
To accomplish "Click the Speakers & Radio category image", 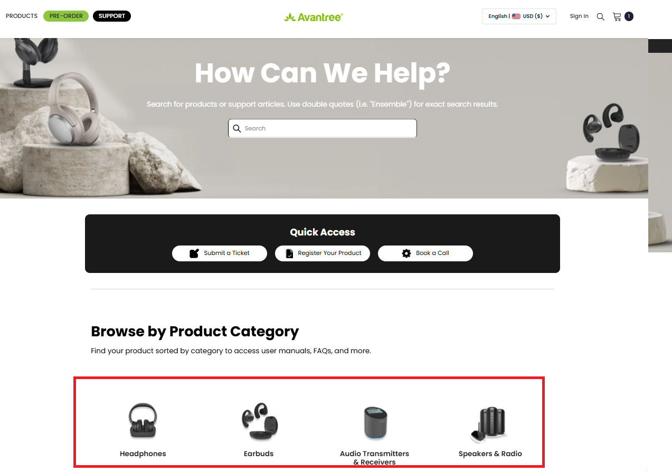I will [489, 424].
